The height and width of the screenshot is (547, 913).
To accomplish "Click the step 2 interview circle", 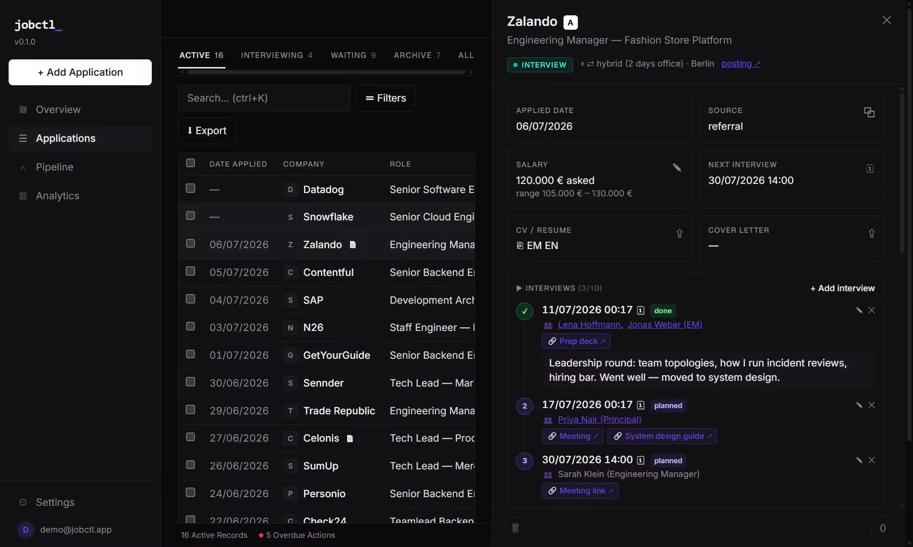I will 525,406.
